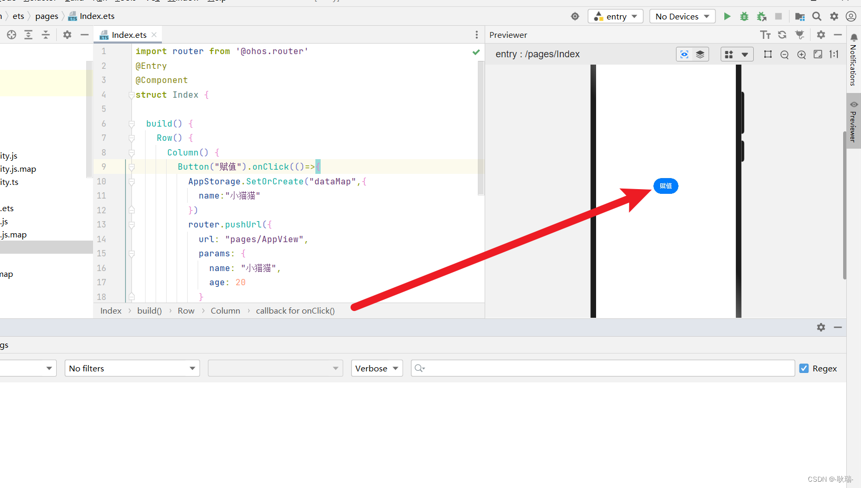Refresh the Previewer with reload icon

pos(782,35)
